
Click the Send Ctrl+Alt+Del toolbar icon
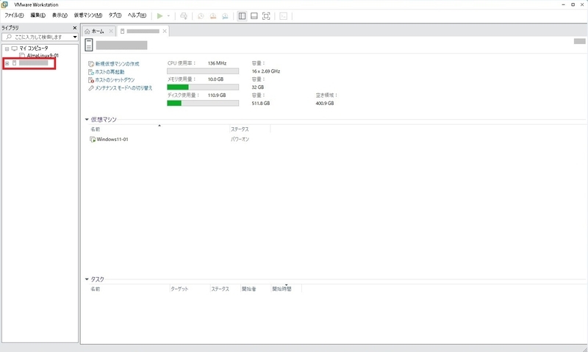(184, 15)
